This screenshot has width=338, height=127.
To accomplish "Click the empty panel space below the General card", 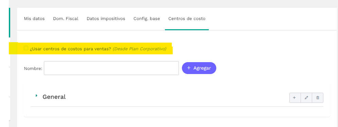I will [x=177, y=122].
